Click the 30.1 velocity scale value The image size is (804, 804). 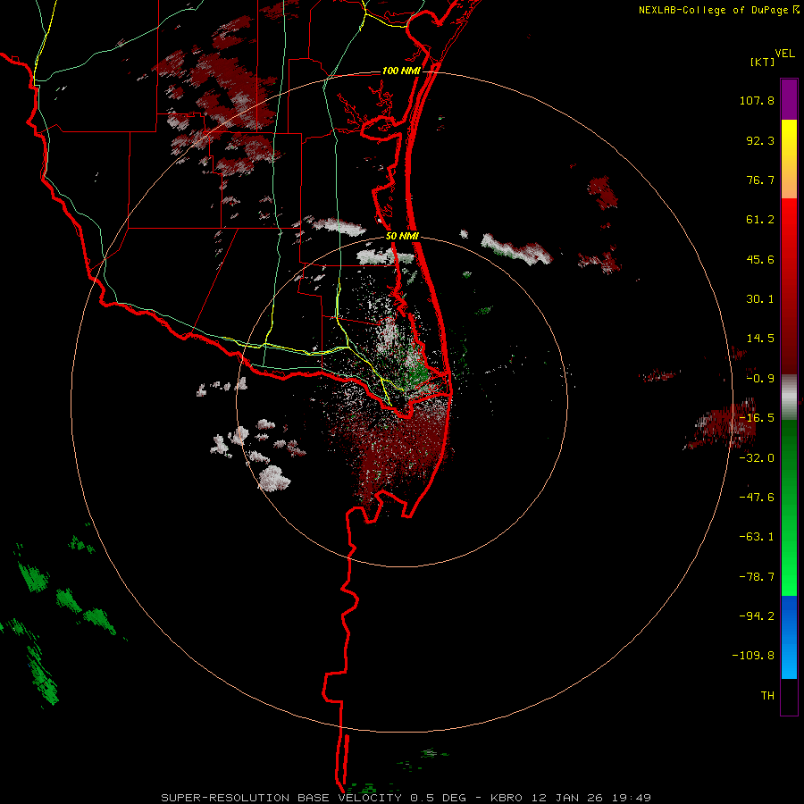click(x=760, y=299)
